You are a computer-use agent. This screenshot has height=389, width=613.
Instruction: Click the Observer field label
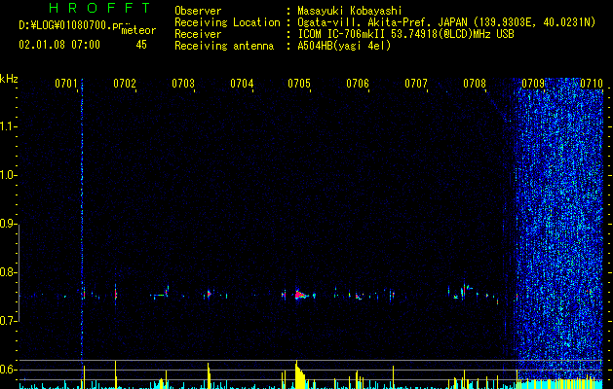click(198, 11)
